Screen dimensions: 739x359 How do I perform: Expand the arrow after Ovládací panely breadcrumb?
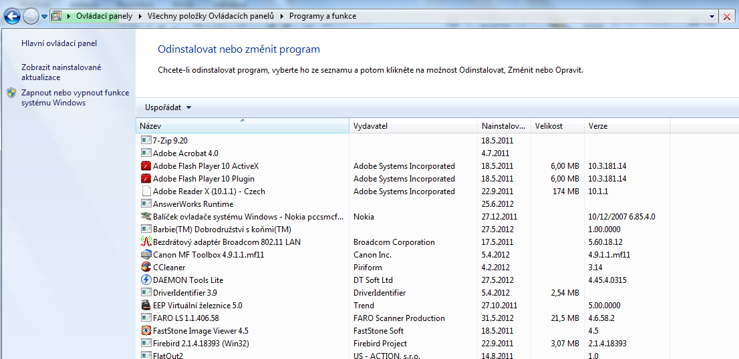(140, 16)
